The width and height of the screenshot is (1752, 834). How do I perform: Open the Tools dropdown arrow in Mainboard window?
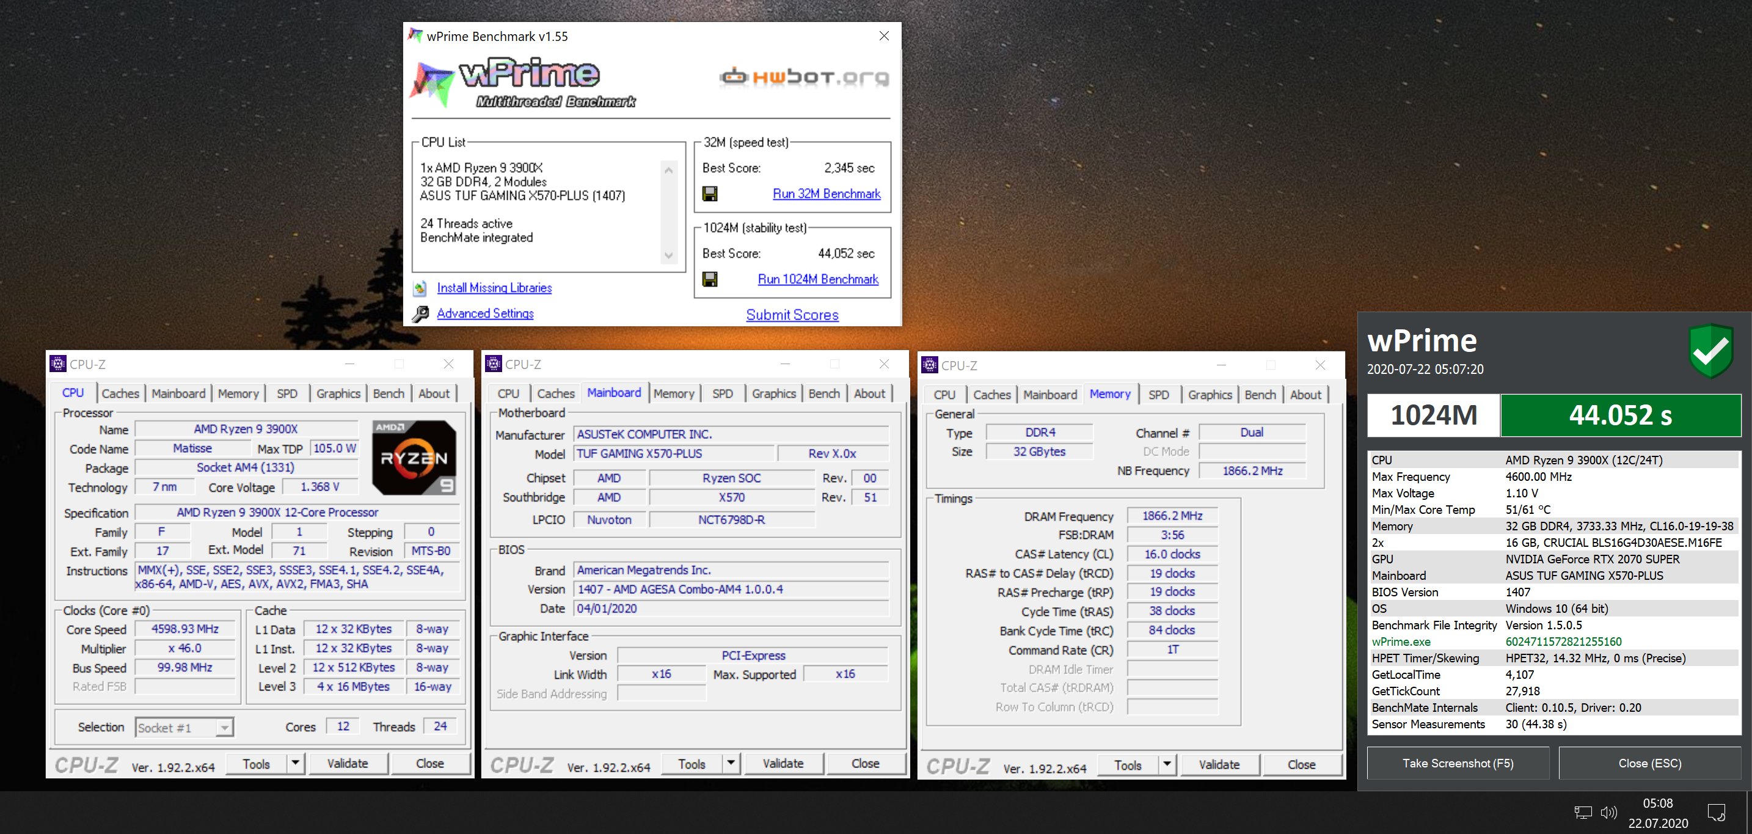coord(731,763)
